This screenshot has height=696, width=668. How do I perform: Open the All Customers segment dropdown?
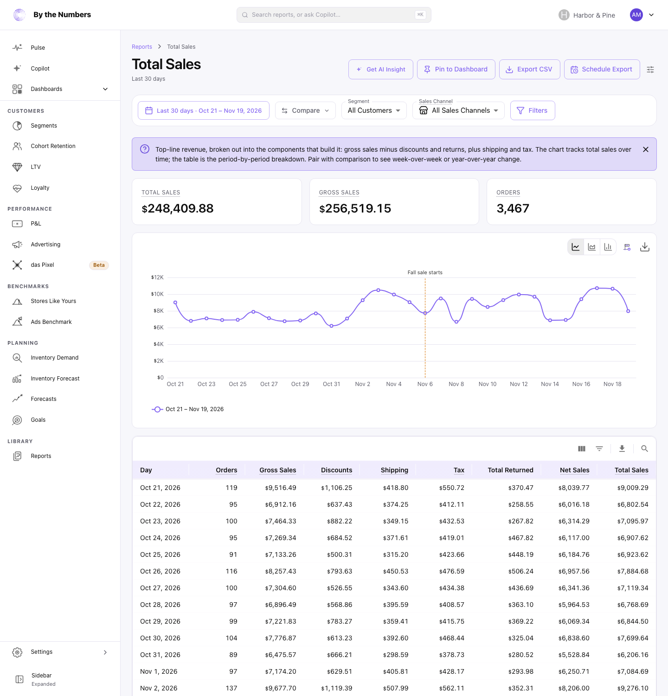pos(374,110)
